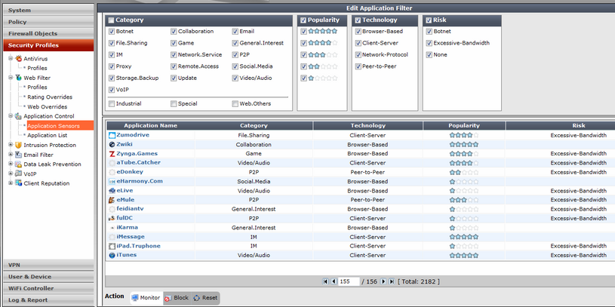
Task: Uncheck the Browser-Based technology checkbox
Action: 358,32
